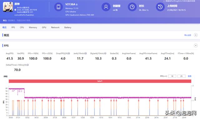Image resolution: width=200 pixels, height=119 pixels.
Task: Switch to the Battery tab
Action: pyautogui.click(x=68, y=27)
